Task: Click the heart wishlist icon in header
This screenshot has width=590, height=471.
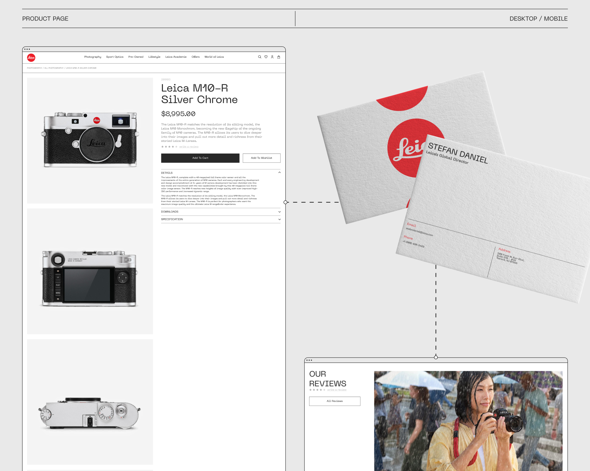Action: (x=266, y=57)
